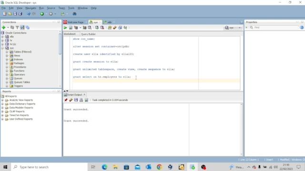Click the taskbar search box
Image resolution: width=305 pixels, height=171 pixels.
click(50, 167)
